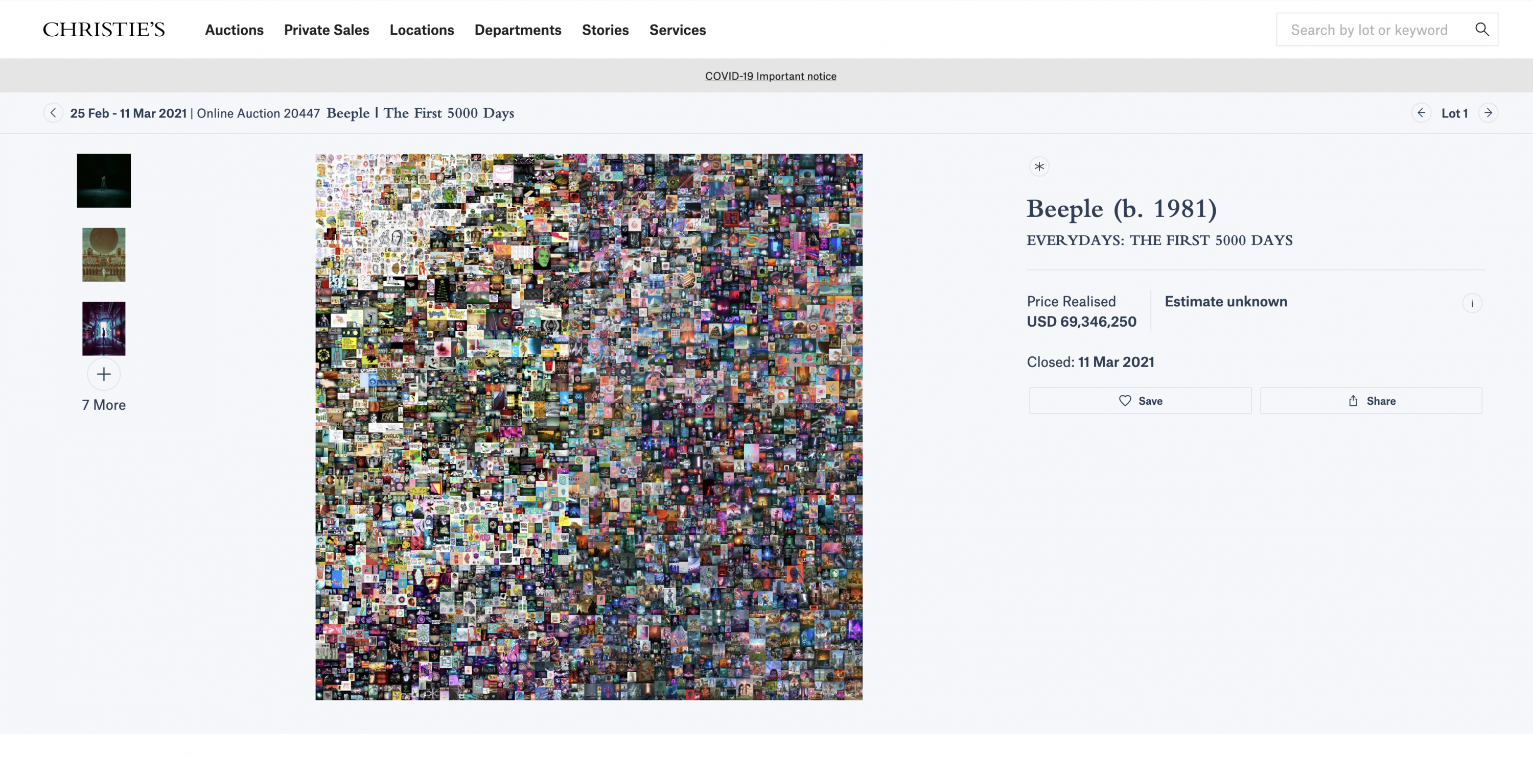Show estimate info via the i icon
This screenshot has width=1533, height=757.
click(x=1472, y=303)
